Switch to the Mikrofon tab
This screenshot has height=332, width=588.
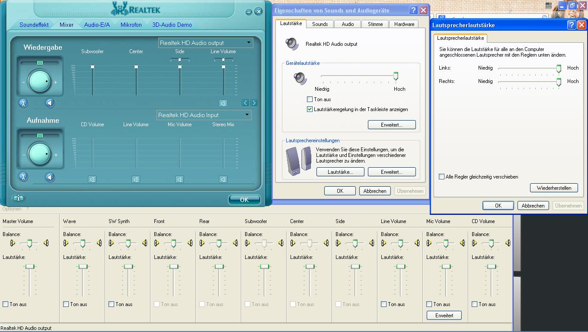pos(131,25)
